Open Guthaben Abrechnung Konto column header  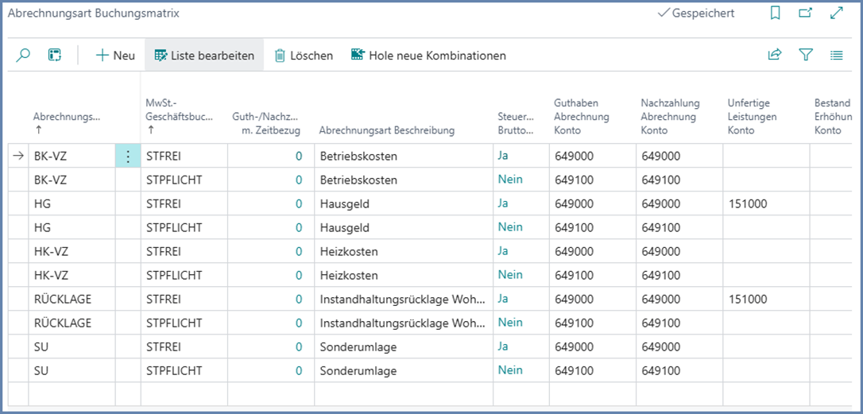point(582,117)
